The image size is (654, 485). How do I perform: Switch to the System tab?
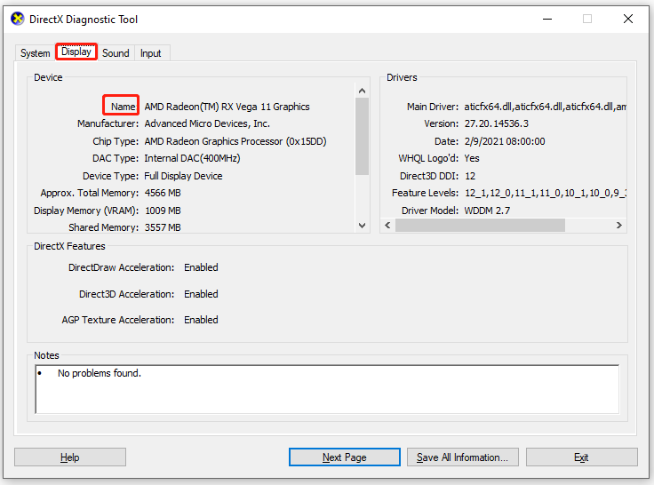coord(35,53)
